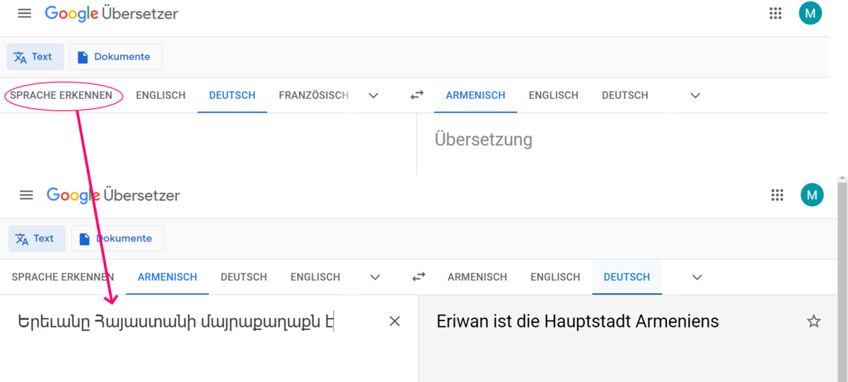Viewport: 848px width, 382px height.
Task: Open Google apps grid in lower window
Action: (777, 195)
